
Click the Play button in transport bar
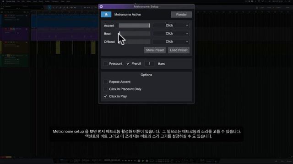[143, 161]
